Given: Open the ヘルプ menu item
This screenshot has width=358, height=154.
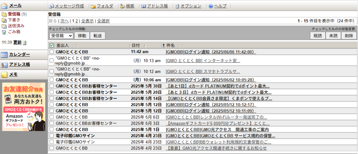Looking at the screenshot, I should (220, 6).
